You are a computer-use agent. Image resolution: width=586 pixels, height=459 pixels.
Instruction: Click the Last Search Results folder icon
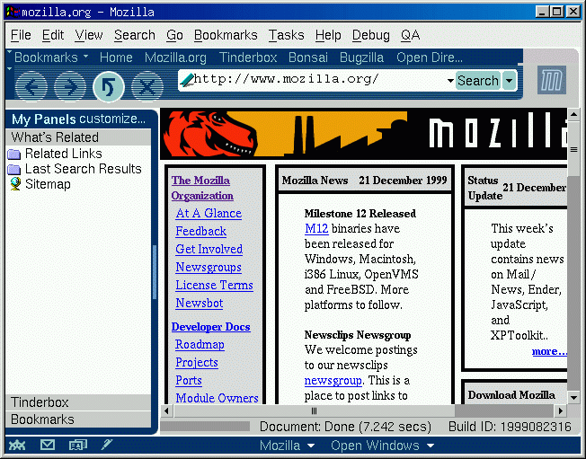[14, 169]
